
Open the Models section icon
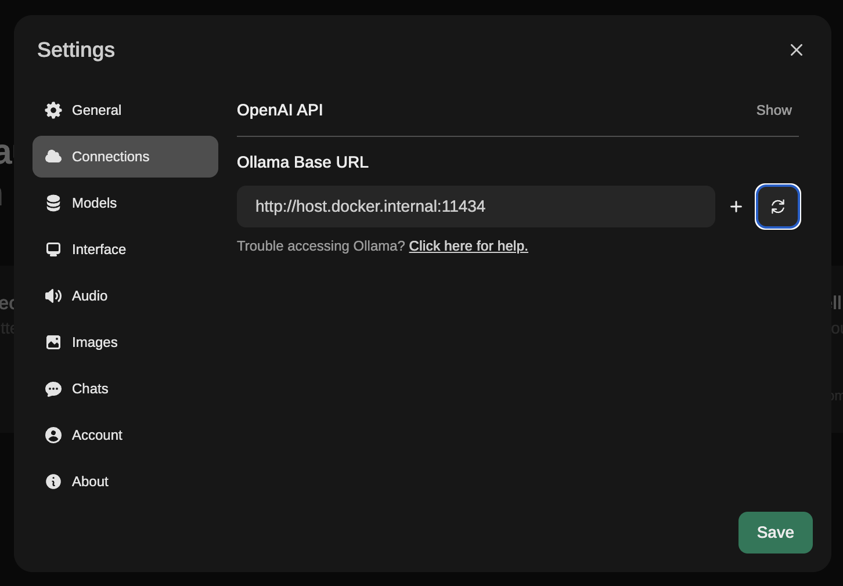[53, 202]
